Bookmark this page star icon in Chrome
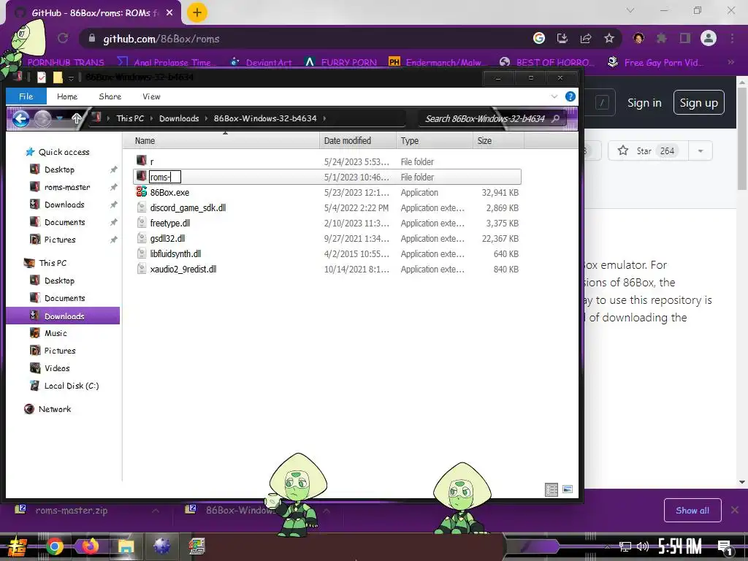 [608, 39]
